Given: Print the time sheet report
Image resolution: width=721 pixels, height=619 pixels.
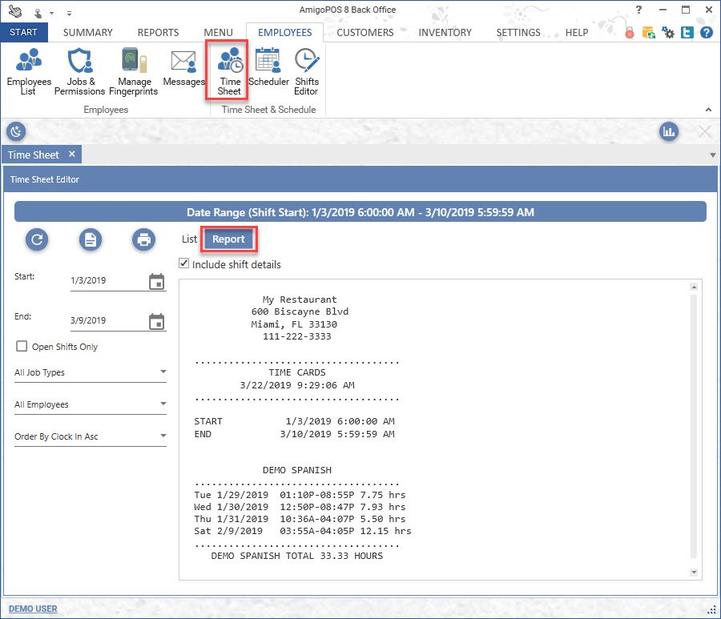Looking at the screenshot, I should [143, 239].
